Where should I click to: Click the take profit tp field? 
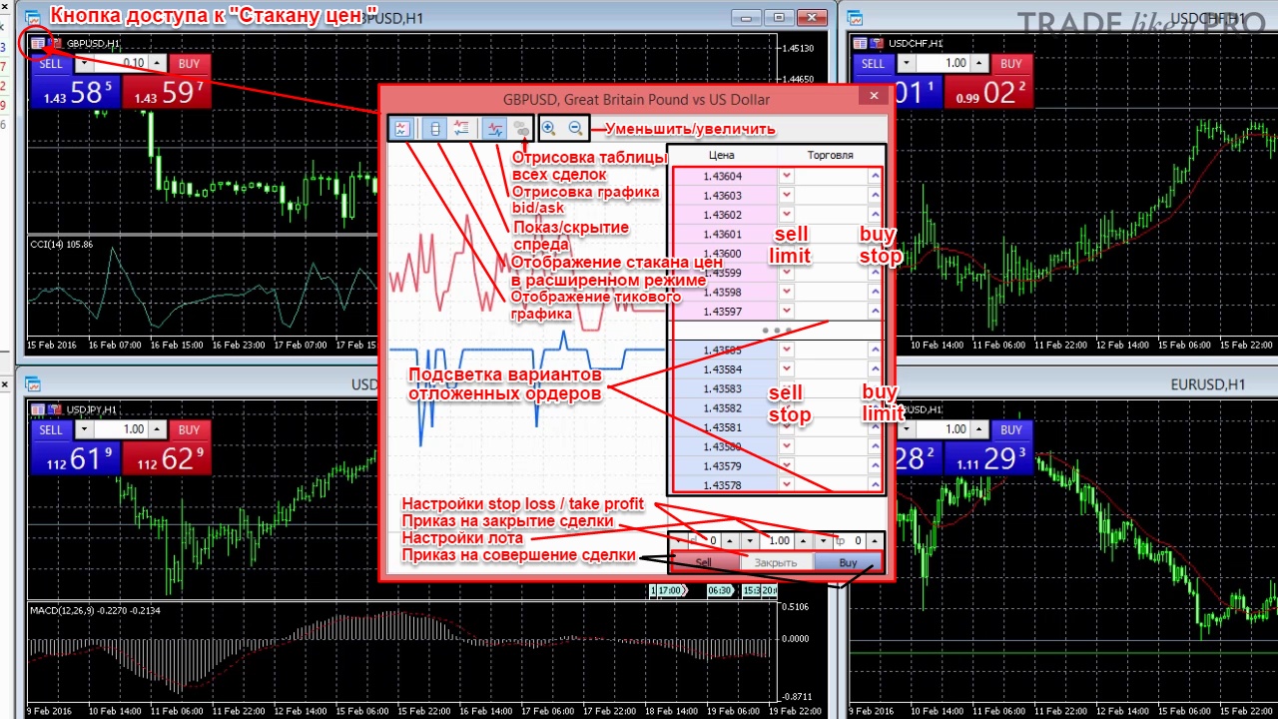click(850, 540)
